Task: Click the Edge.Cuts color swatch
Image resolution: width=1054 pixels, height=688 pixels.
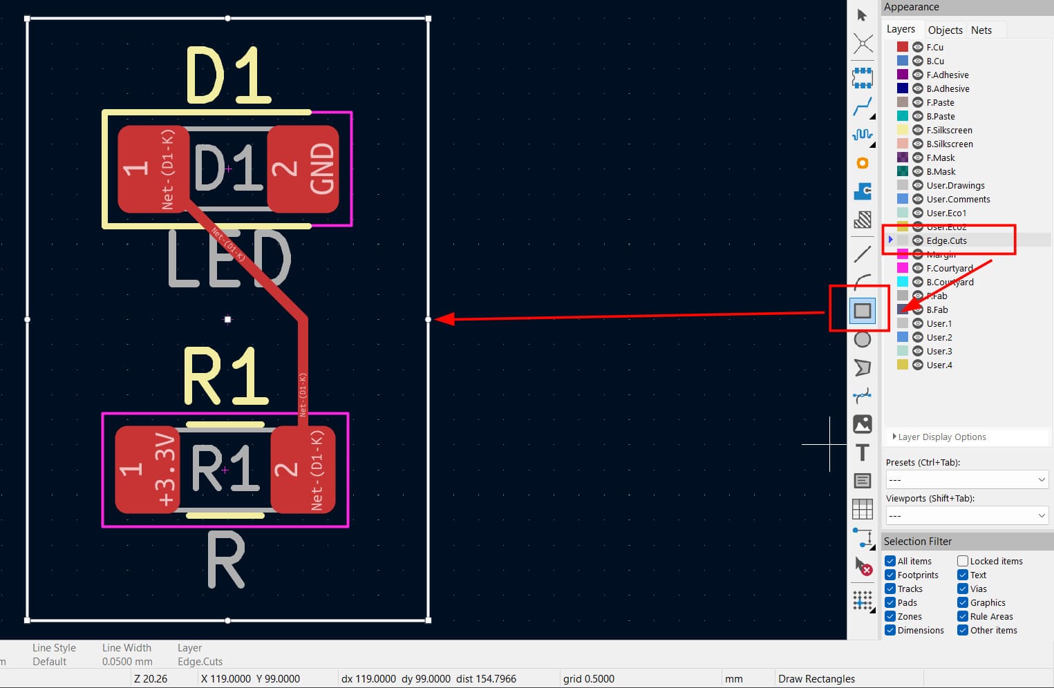Action: tap(903, 240)
